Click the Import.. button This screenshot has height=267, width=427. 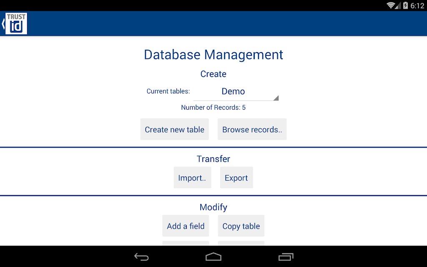pyautogui.click(x=192, y=178)
